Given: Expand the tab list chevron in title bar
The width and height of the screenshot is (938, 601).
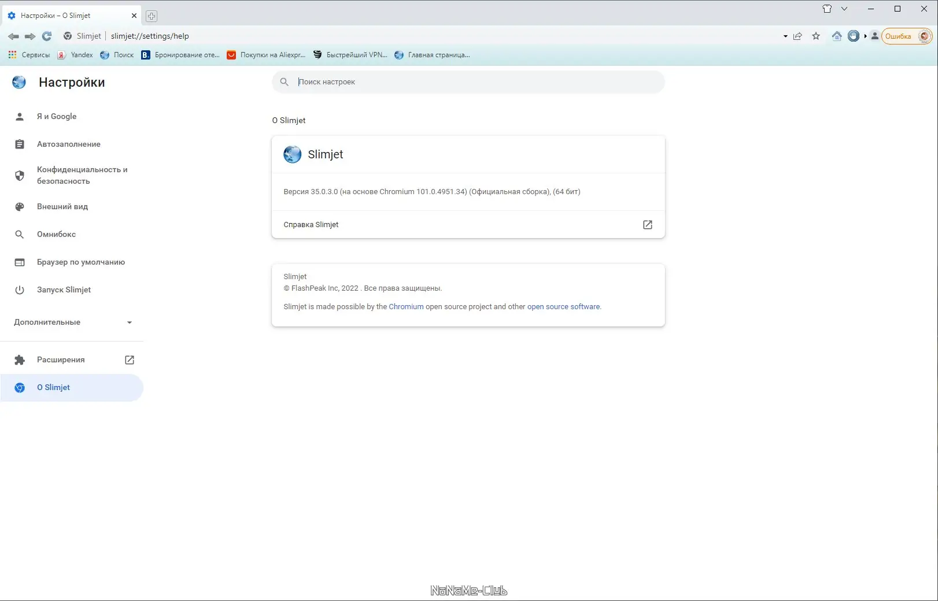Looking at the screenshot, I should [x=844, y=9].
